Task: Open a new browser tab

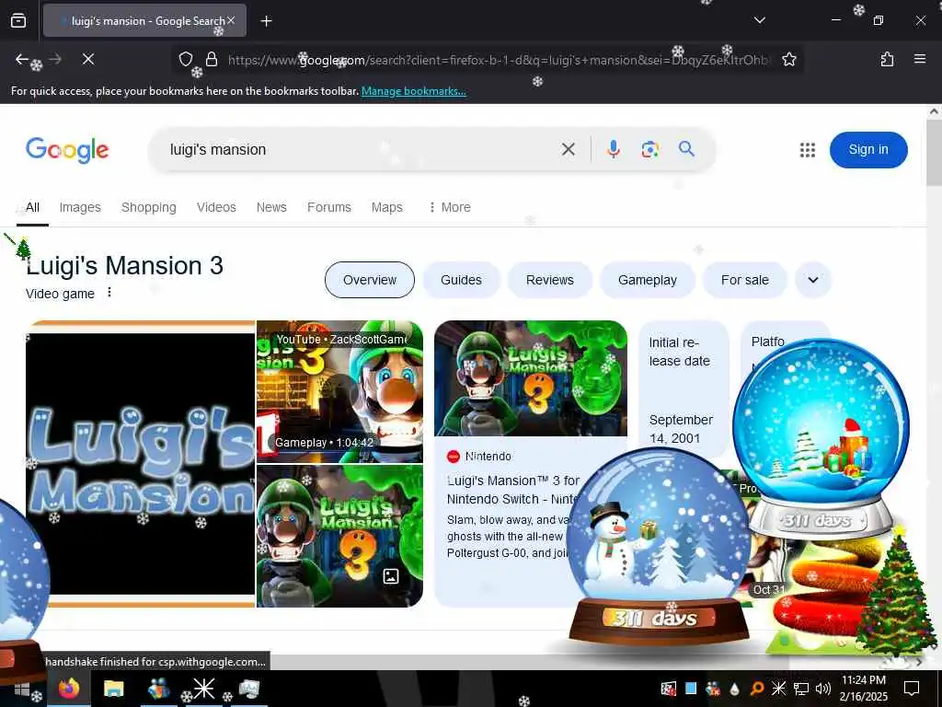Action: click(x=266, y=21)
